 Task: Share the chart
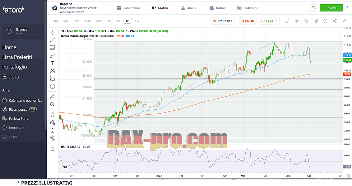pos(335,21)
